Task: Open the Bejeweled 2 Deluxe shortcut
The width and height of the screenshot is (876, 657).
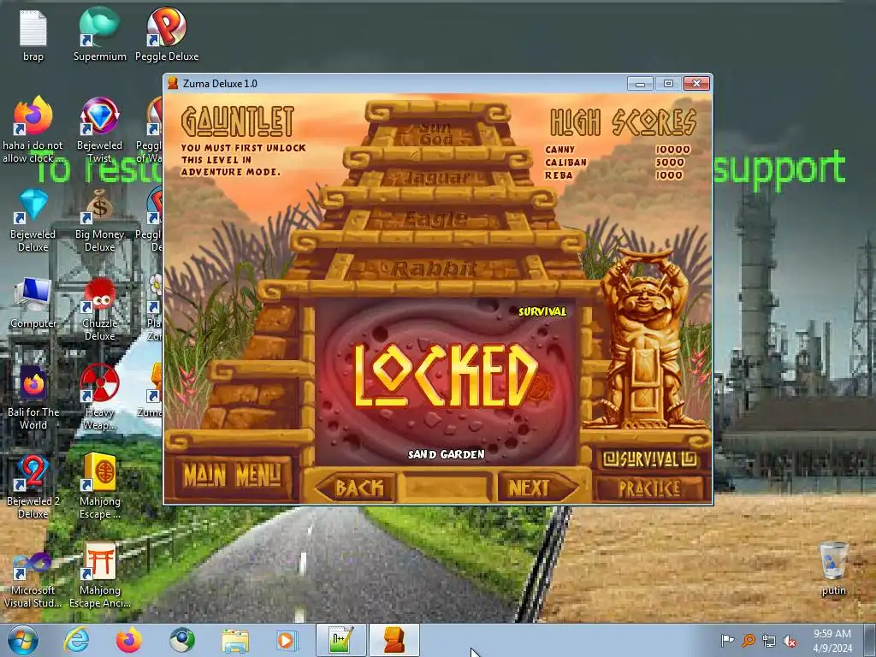Action: click(x=33, y=487)
